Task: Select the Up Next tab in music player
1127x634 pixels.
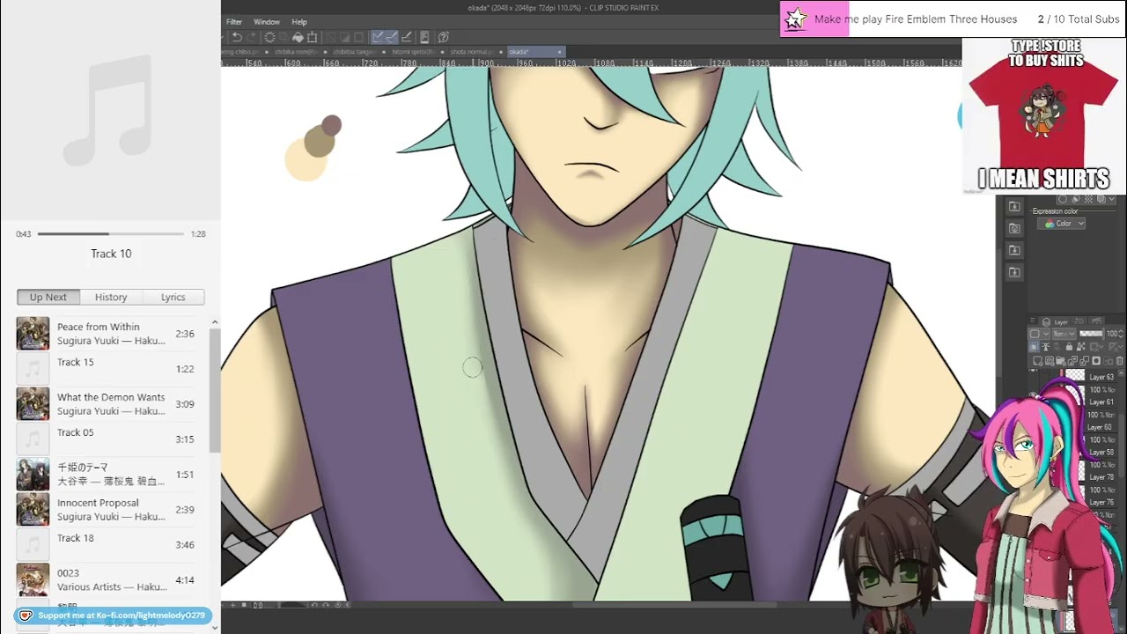Action: coord(48,298)
